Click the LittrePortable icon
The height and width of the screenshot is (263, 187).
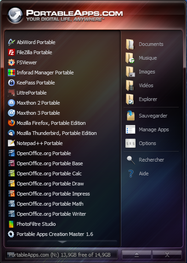click(x=11, y=93)
